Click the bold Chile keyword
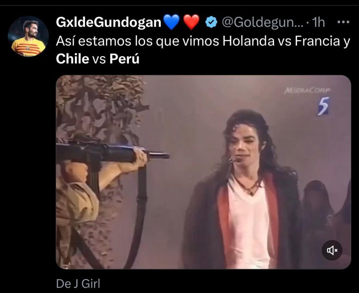 click(x=73, y=59)
